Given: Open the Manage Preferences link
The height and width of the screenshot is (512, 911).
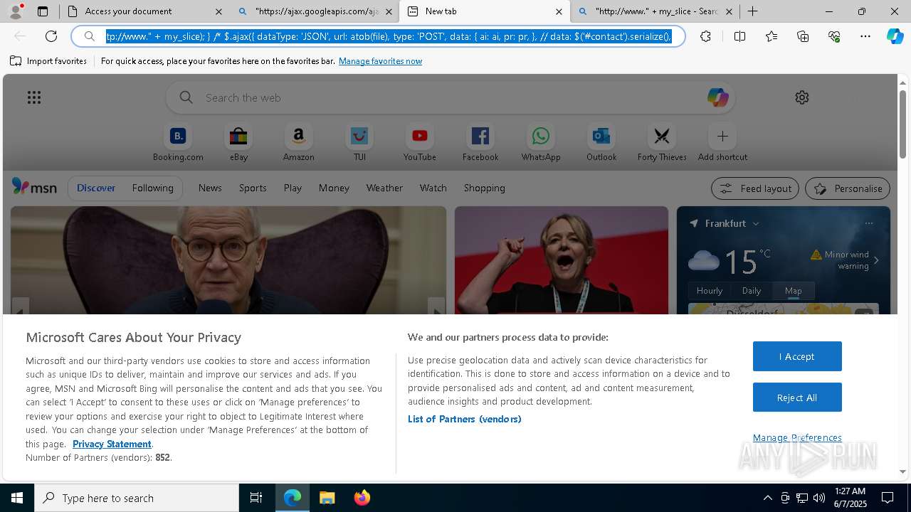Looking at the screenshot, I should [797, 437].
